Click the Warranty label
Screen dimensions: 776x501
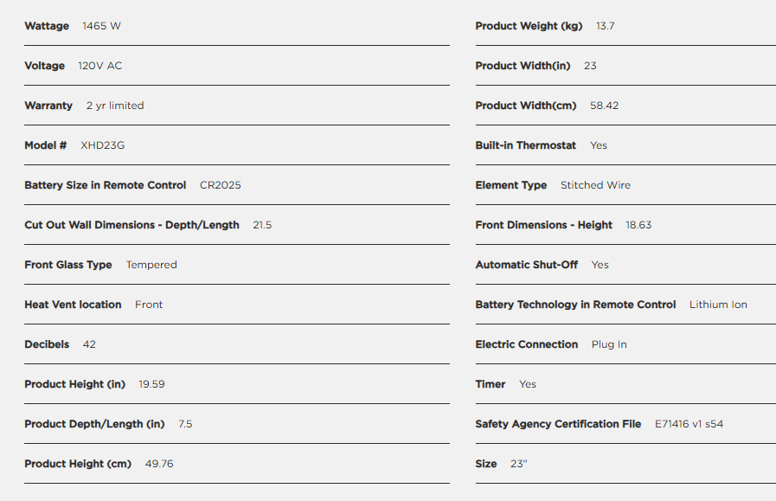point(48,106)
